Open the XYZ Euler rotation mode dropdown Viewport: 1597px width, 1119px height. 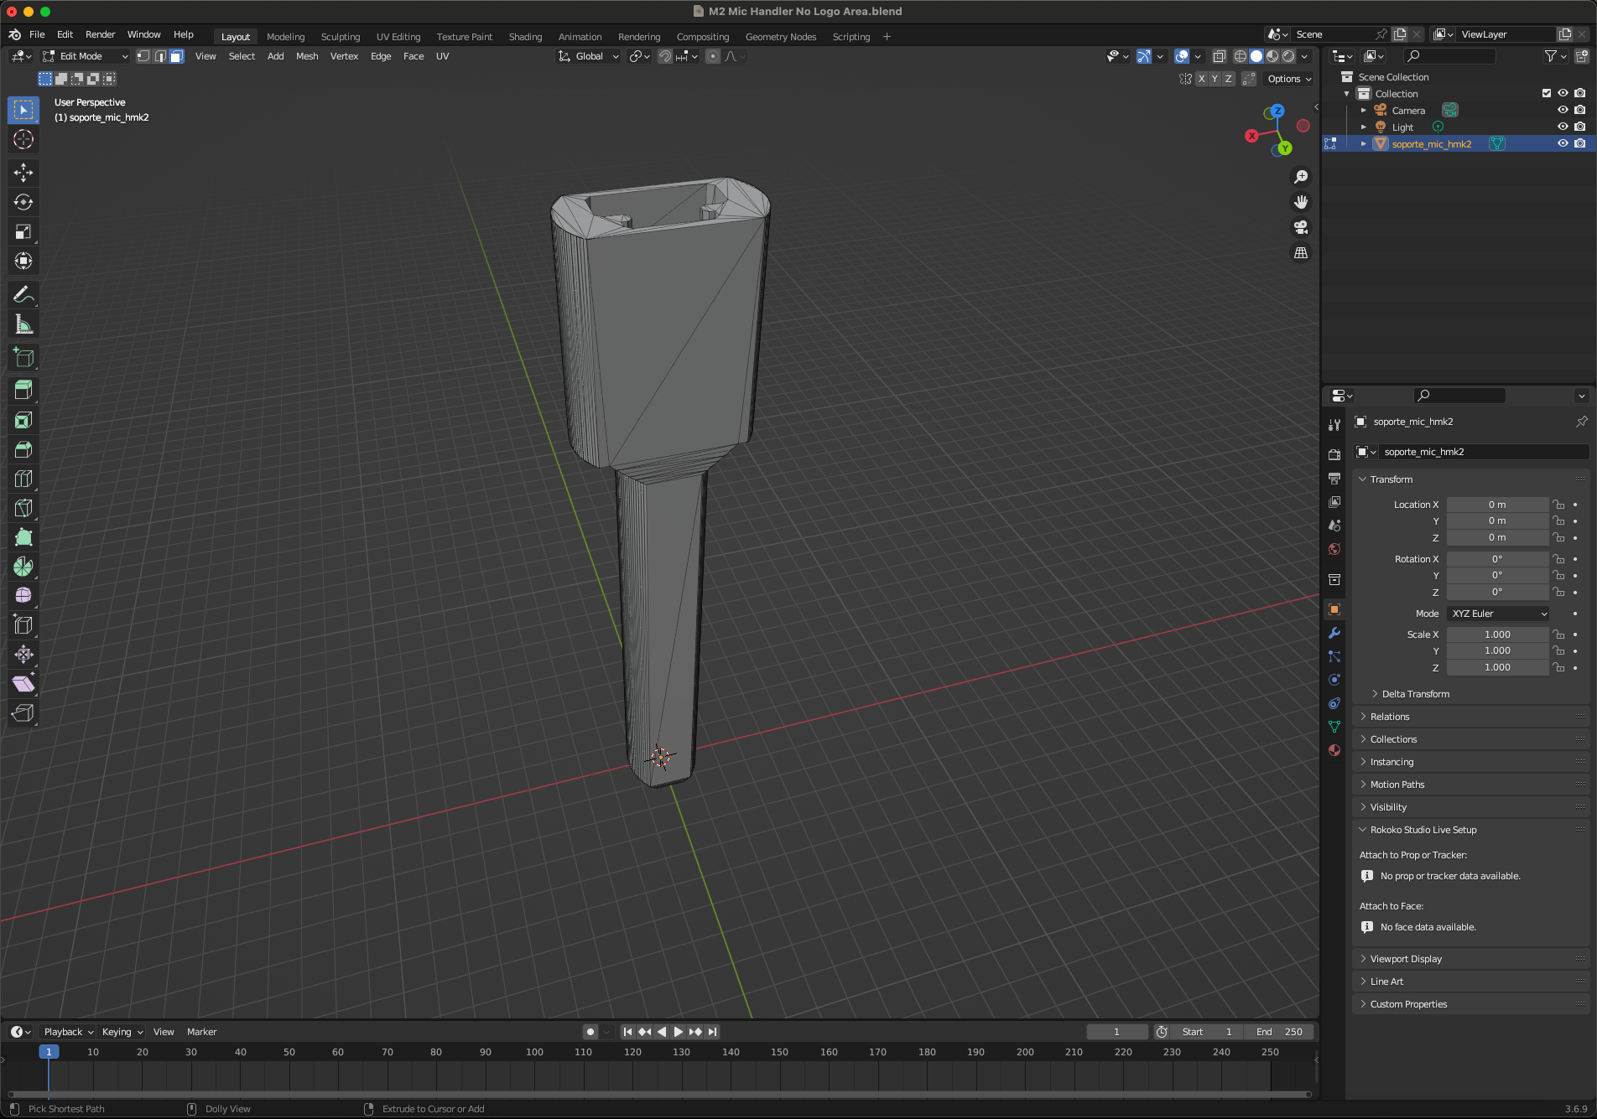click(1498, 614)
